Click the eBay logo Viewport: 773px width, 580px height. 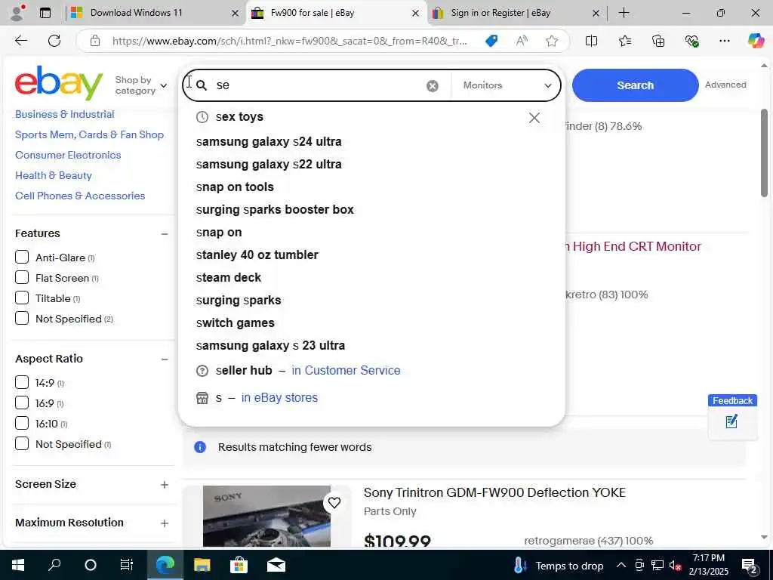click(59, 82)
